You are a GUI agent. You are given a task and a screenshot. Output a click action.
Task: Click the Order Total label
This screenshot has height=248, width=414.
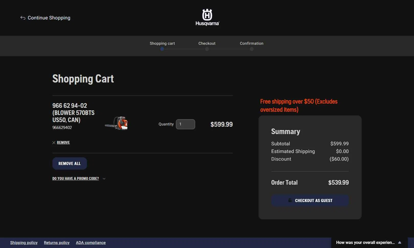tap(284, 183)
